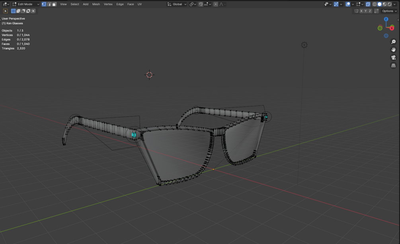
Task: Click the negative Z blue gizmo circle
Action: point(386,36)
